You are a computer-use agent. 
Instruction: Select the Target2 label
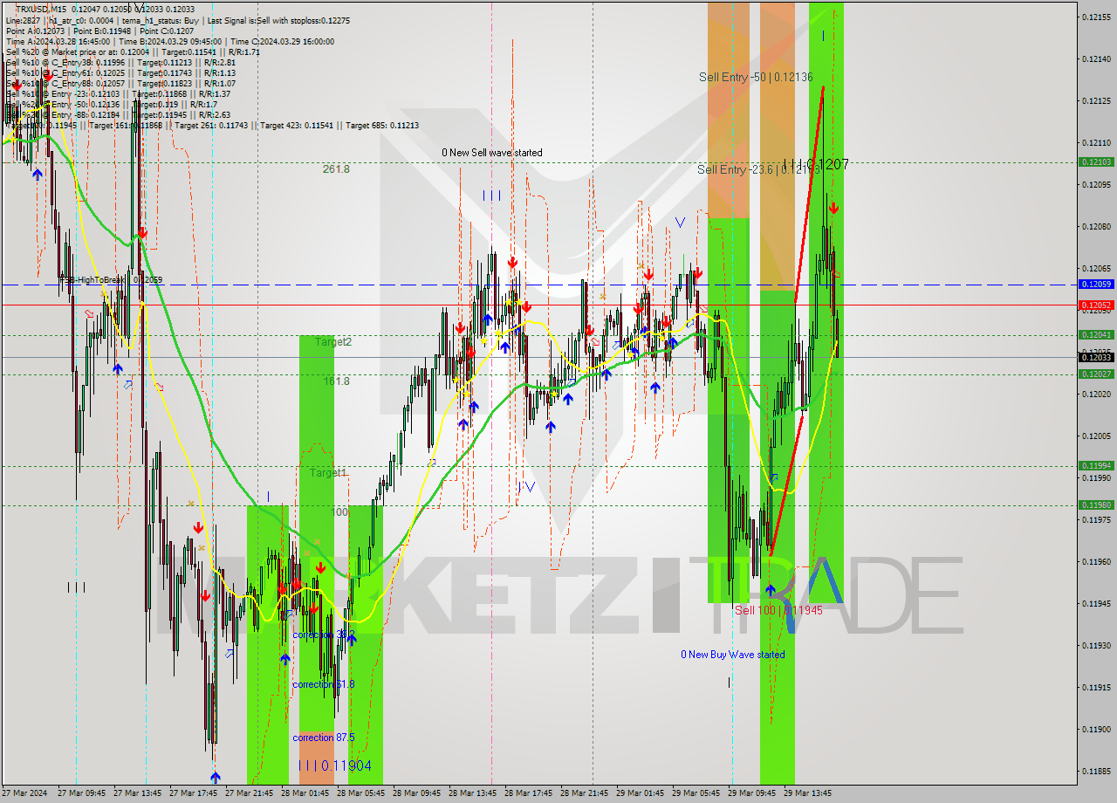click(x=333, y=342)
